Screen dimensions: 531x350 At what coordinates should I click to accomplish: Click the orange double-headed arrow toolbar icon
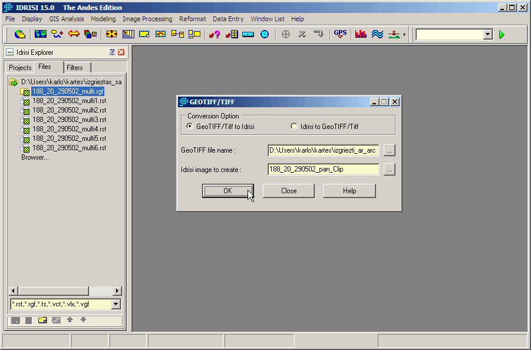tap(74, 34)
